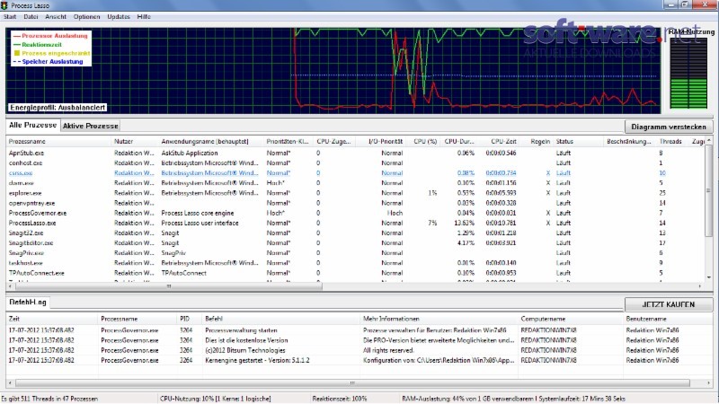Sort by Anwendungsname column header
Screen dimensions: 719x404
click(x=211, y=142)
